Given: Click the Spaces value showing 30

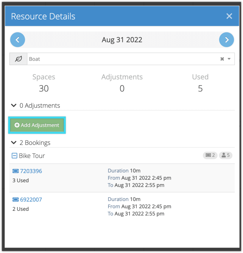Looking at the screenshot, I should pyautogui.click(x=43, y=88).
